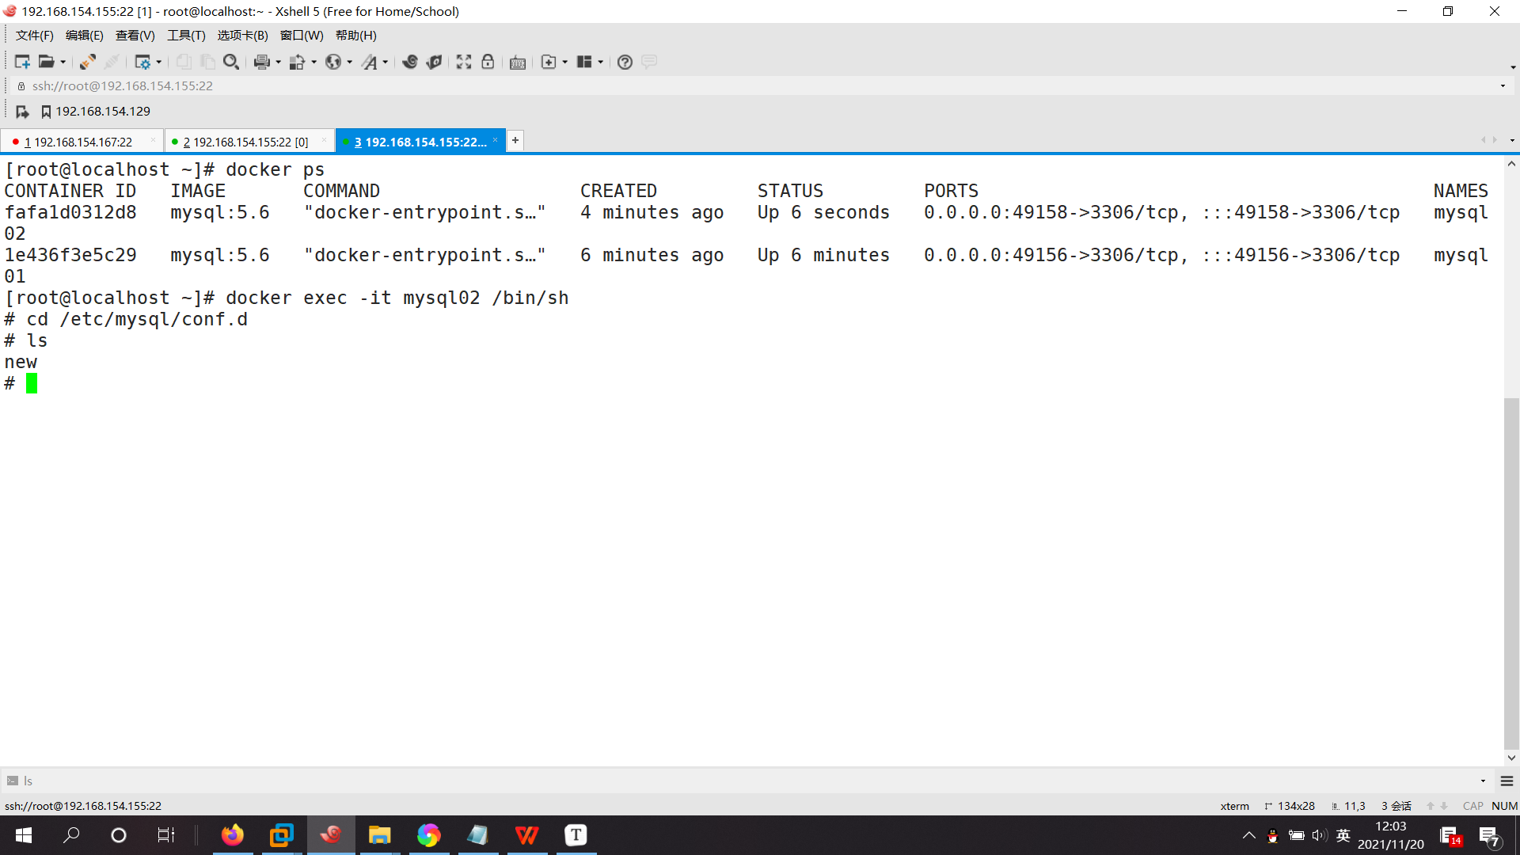Toggle the 英 input method indicator in tray
This screenshot has width=1520, height=855.
coord(1343,835)
